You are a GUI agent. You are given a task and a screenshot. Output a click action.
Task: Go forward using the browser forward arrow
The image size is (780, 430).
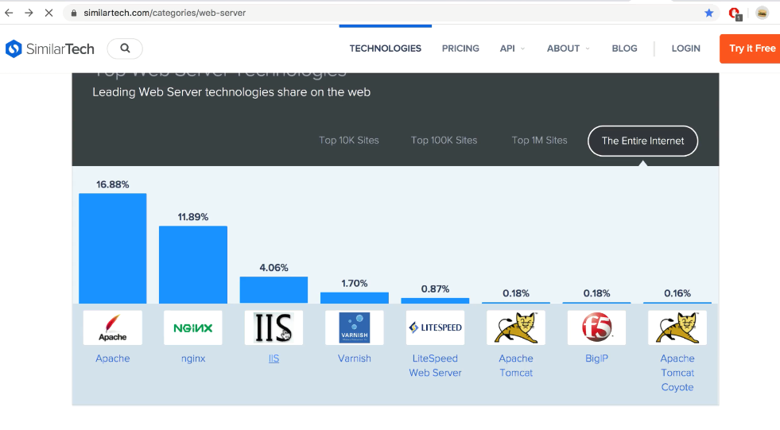point(29,13)
